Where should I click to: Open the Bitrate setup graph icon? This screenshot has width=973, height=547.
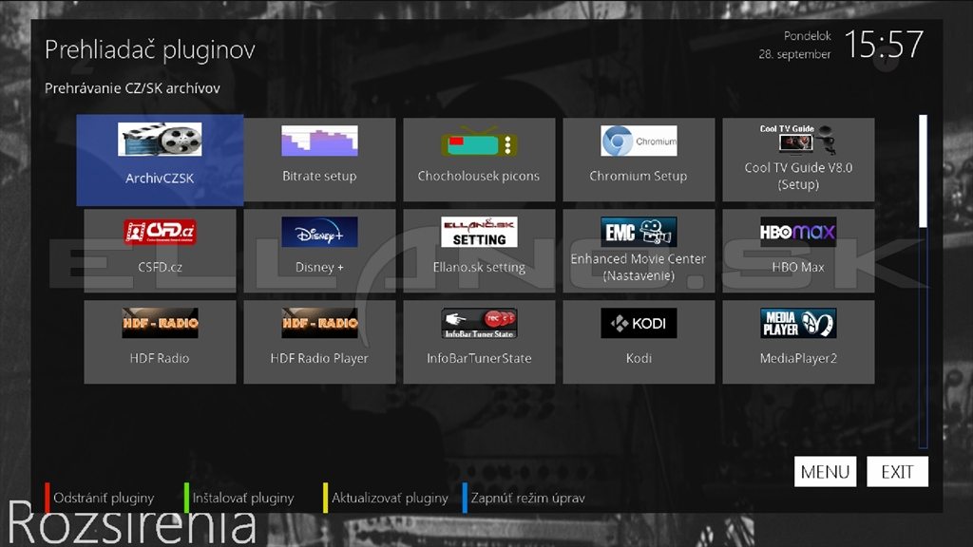[x=319, y=141]
